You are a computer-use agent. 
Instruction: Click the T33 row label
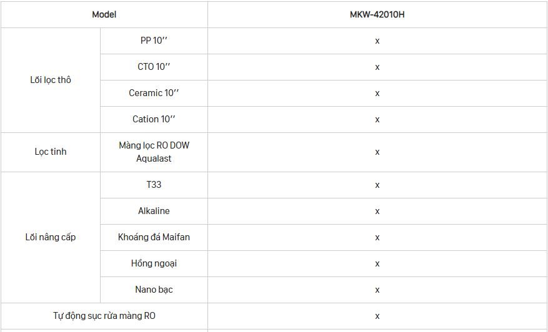(154, 185)
